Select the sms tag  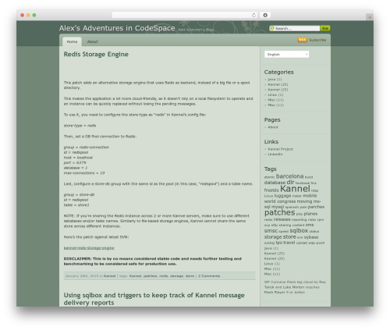[x=310, y=225]
